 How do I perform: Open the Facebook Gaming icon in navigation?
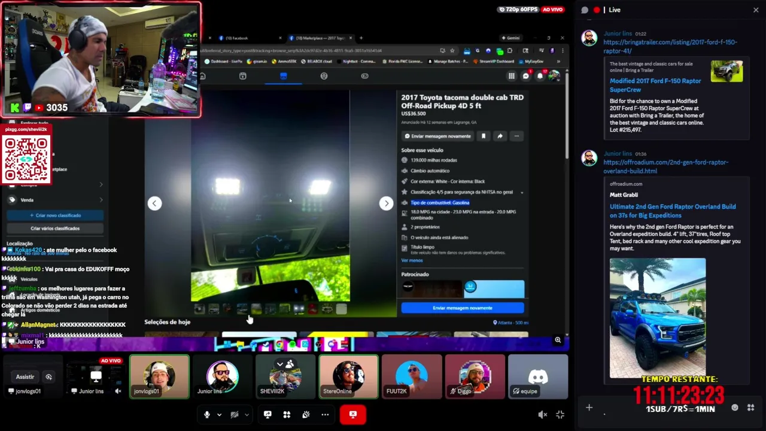(x=364, y=76)
